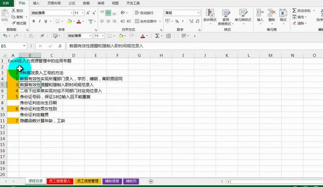Open sheet tab 辅助列

[131, 181]
